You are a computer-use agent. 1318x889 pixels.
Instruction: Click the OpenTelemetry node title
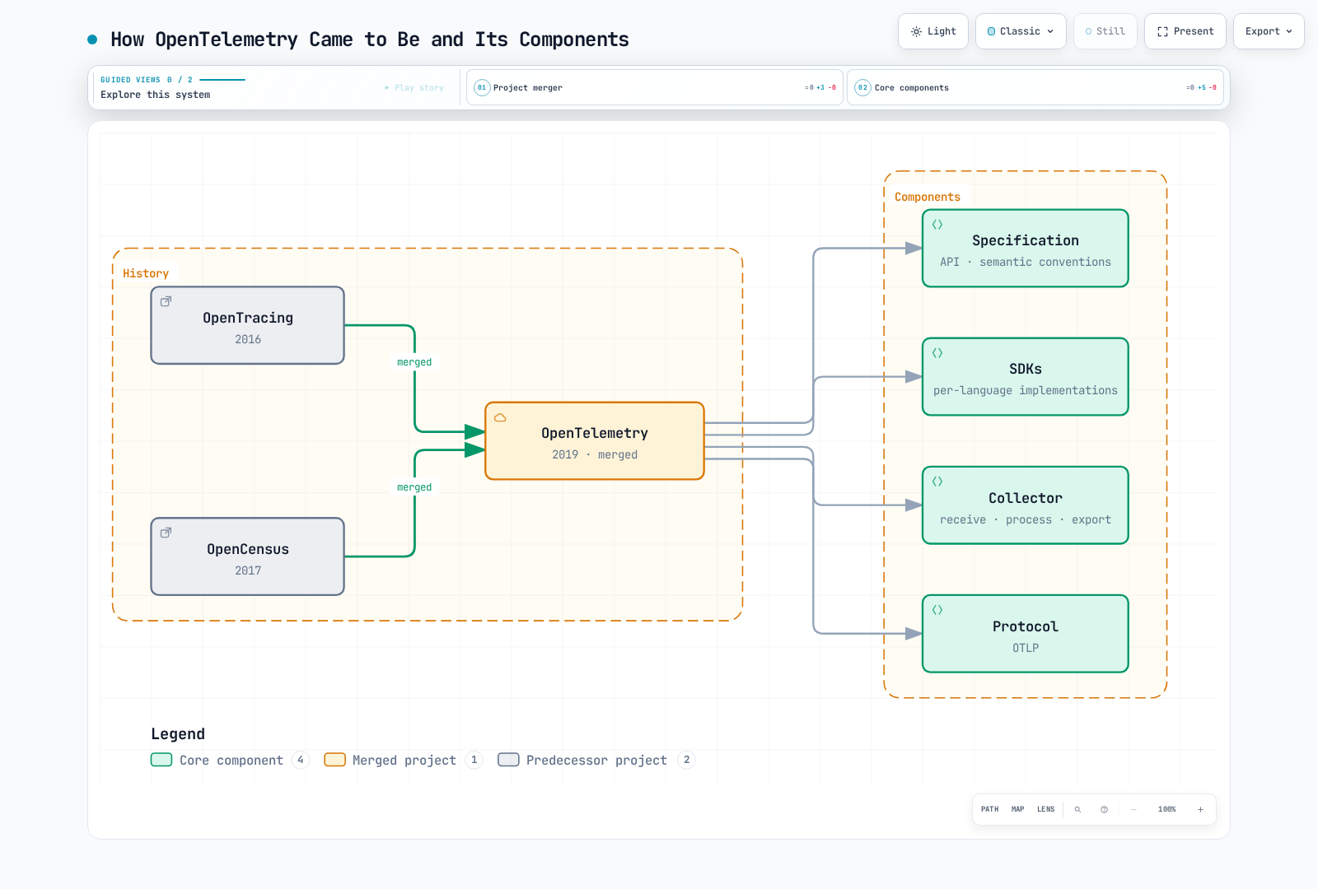[x=594, y=433]
